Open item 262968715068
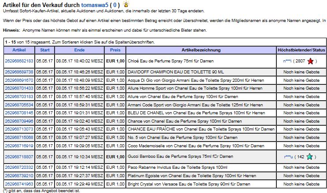This screenshot has width=327, height=193. point(19,137)
